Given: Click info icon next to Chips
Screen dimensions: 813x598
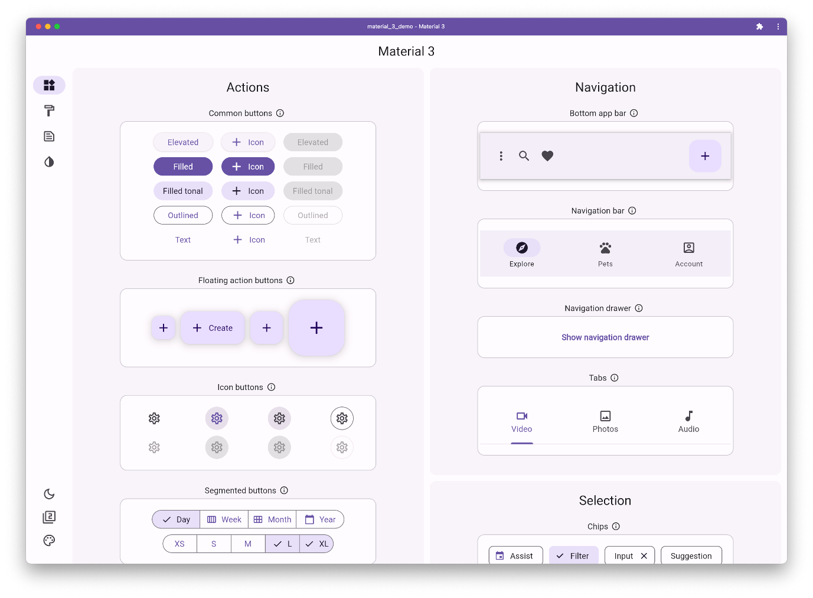Looking at the screenshot, I should tap(616, 526).
